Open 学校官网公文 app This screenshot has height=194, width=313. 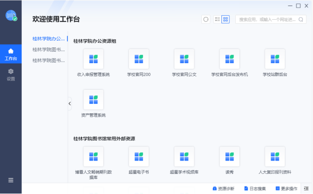tap(184, 59)
